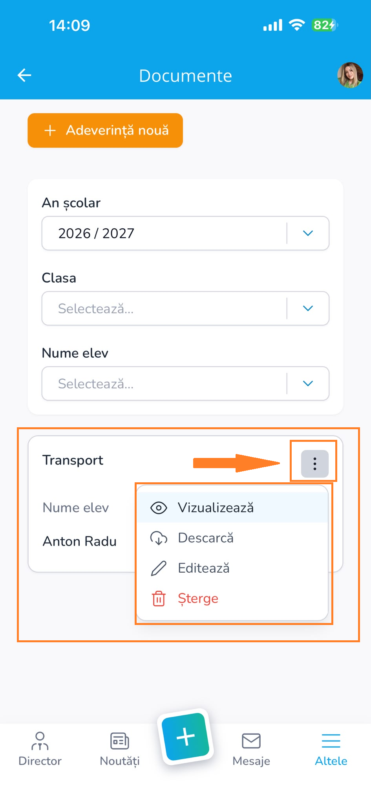Create a document with Adeverință nouă
This screenshot has height=805, width=371.
click(x=105, y=130)
